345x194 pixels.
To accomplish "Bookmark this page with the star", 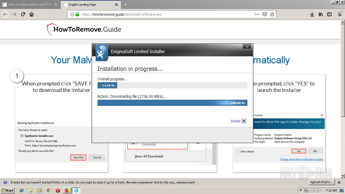I will (x=272, y=14).
